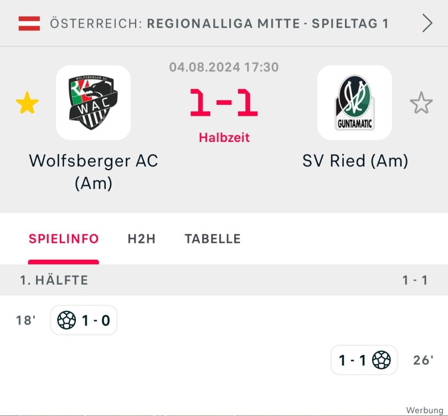Click the football icon beside the 26' goal
The width and height of the screenshot is (448, 416).
pyautogui.click(x=381, y=359)
